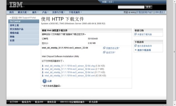The height and width of the screenshot is (106, 176).
Task: Open the 变更历史记录 change history link
Action: [x=113, y=48]
